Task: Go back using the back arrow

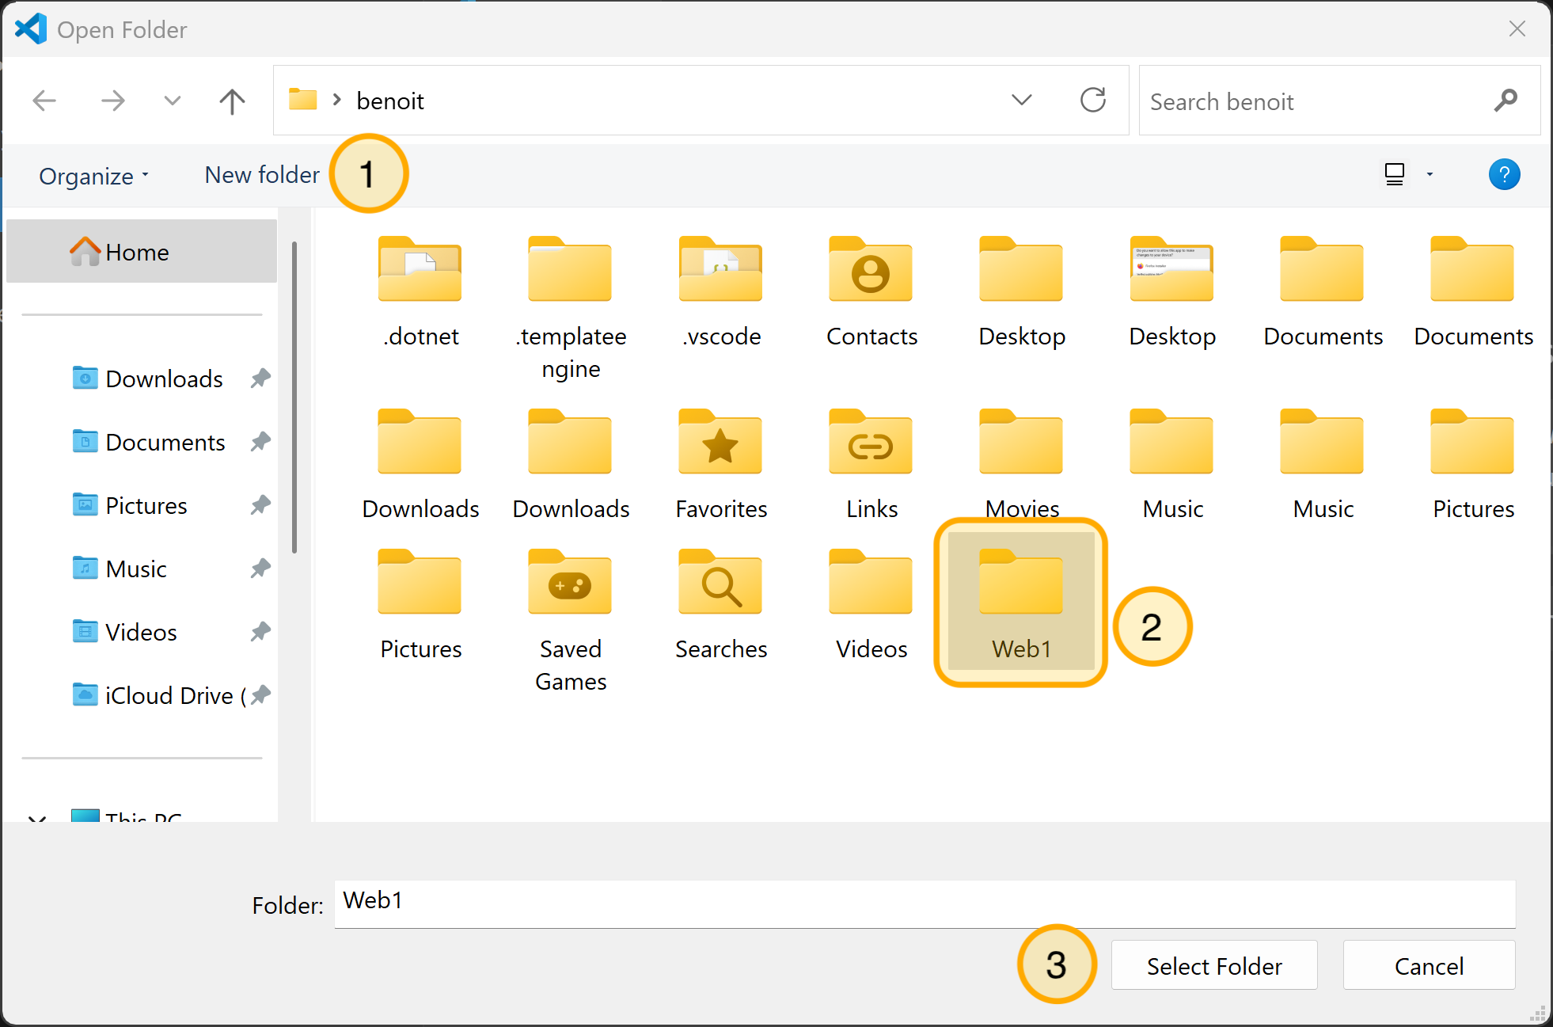Action: pyautogui.click(x=44, y=101)
